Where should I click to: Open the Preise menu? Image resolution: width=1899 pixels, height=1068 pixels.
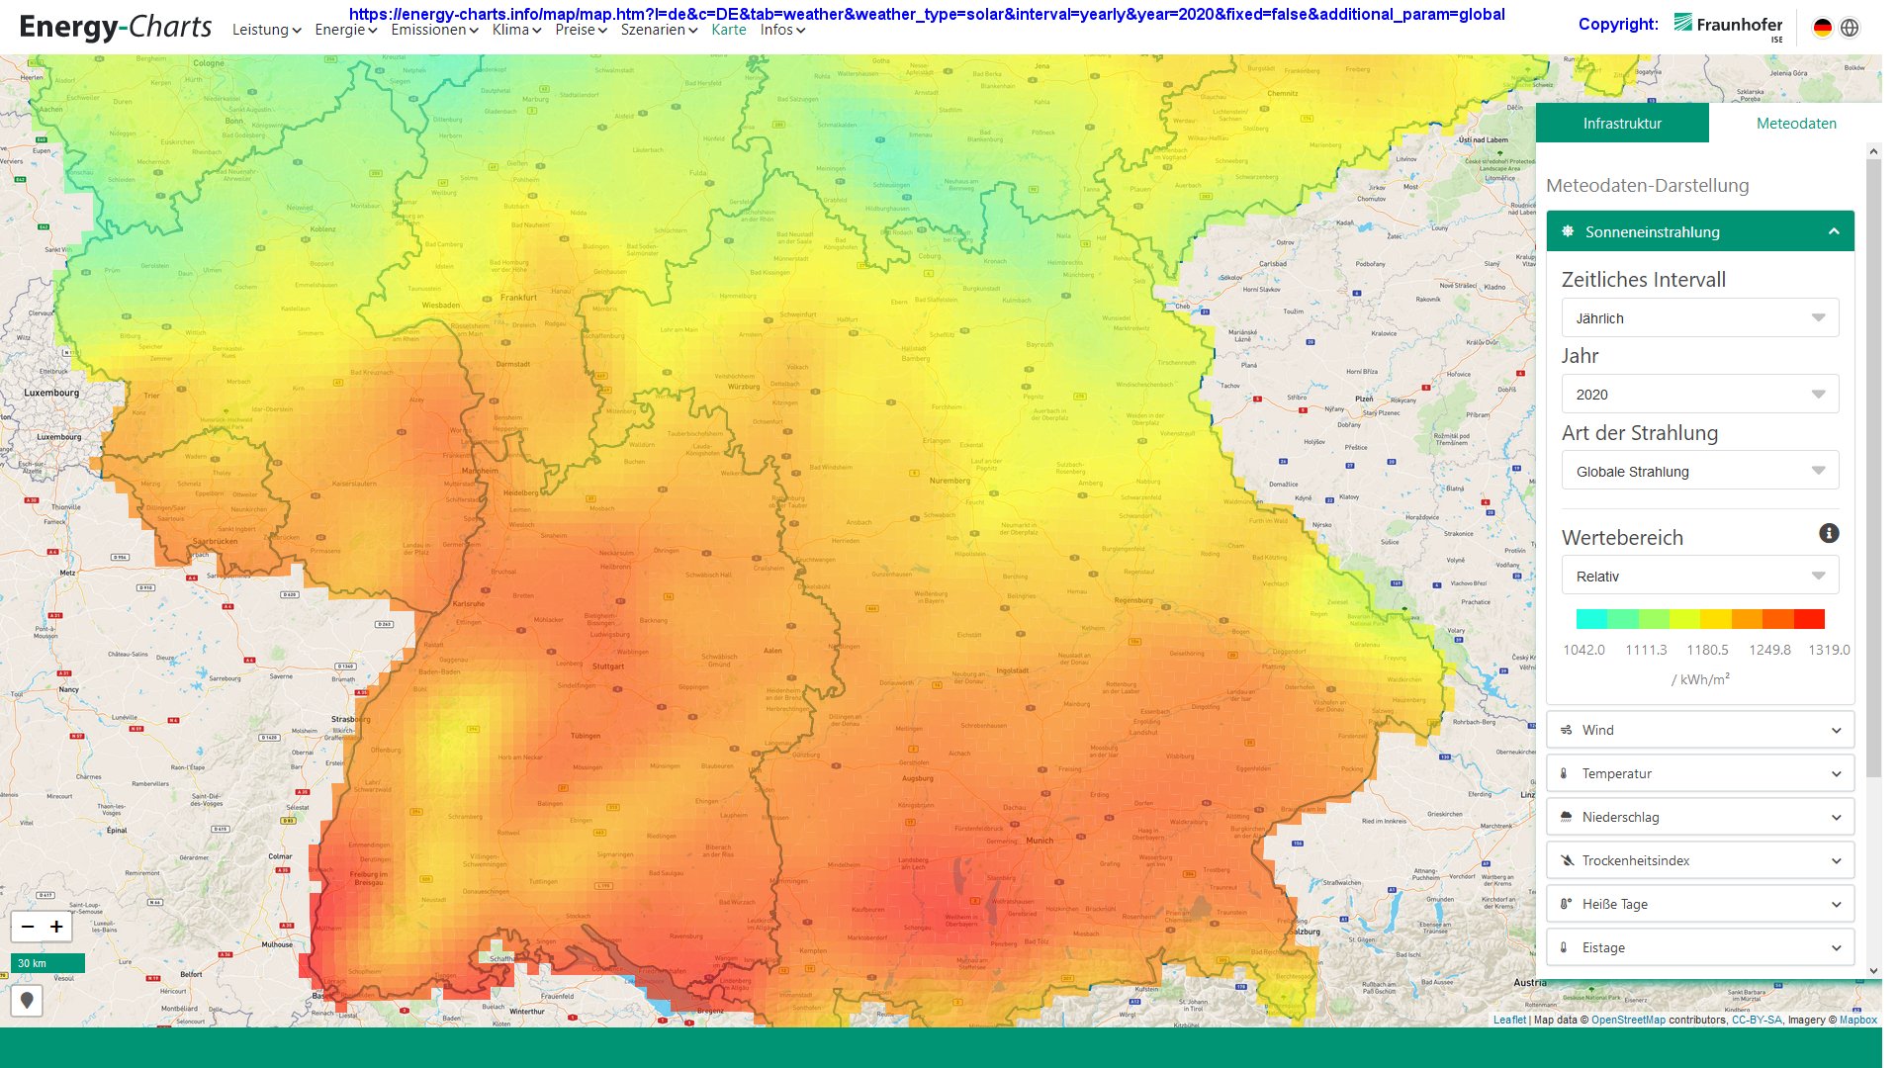581,30
